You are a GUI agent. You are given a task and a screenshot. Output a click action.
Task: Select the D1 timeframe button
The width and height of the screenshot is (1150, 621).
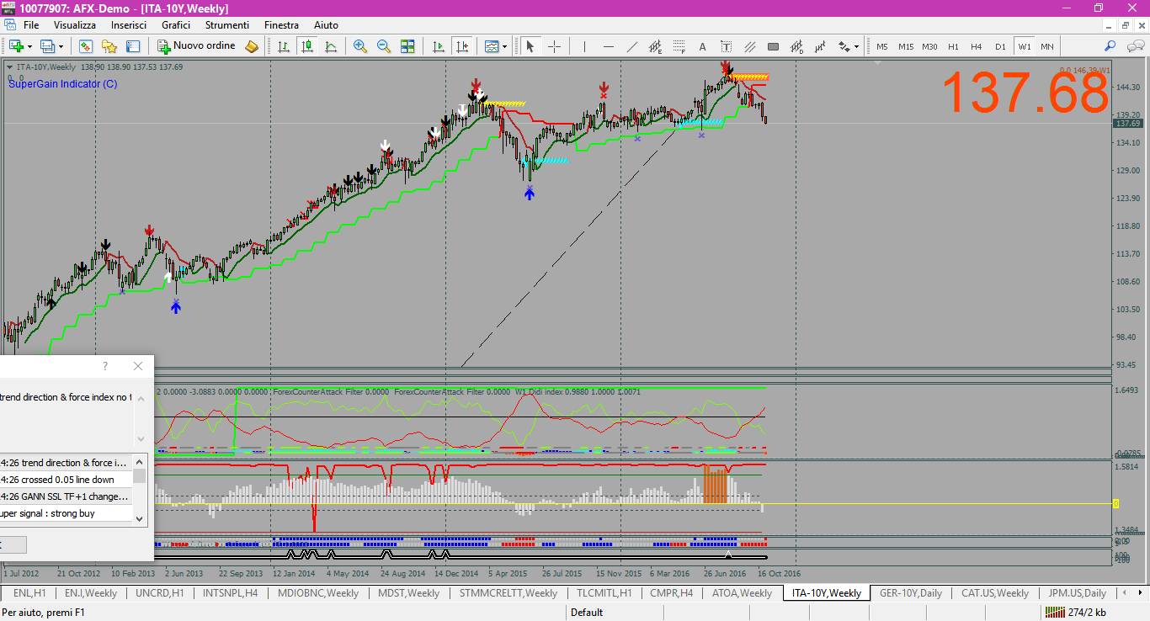tap(1000, 46)
